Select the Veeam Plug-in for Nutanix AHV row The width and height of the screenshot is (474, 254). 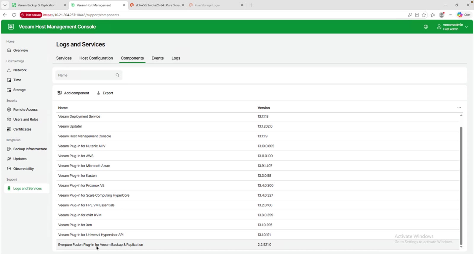(x=258, y=146)
